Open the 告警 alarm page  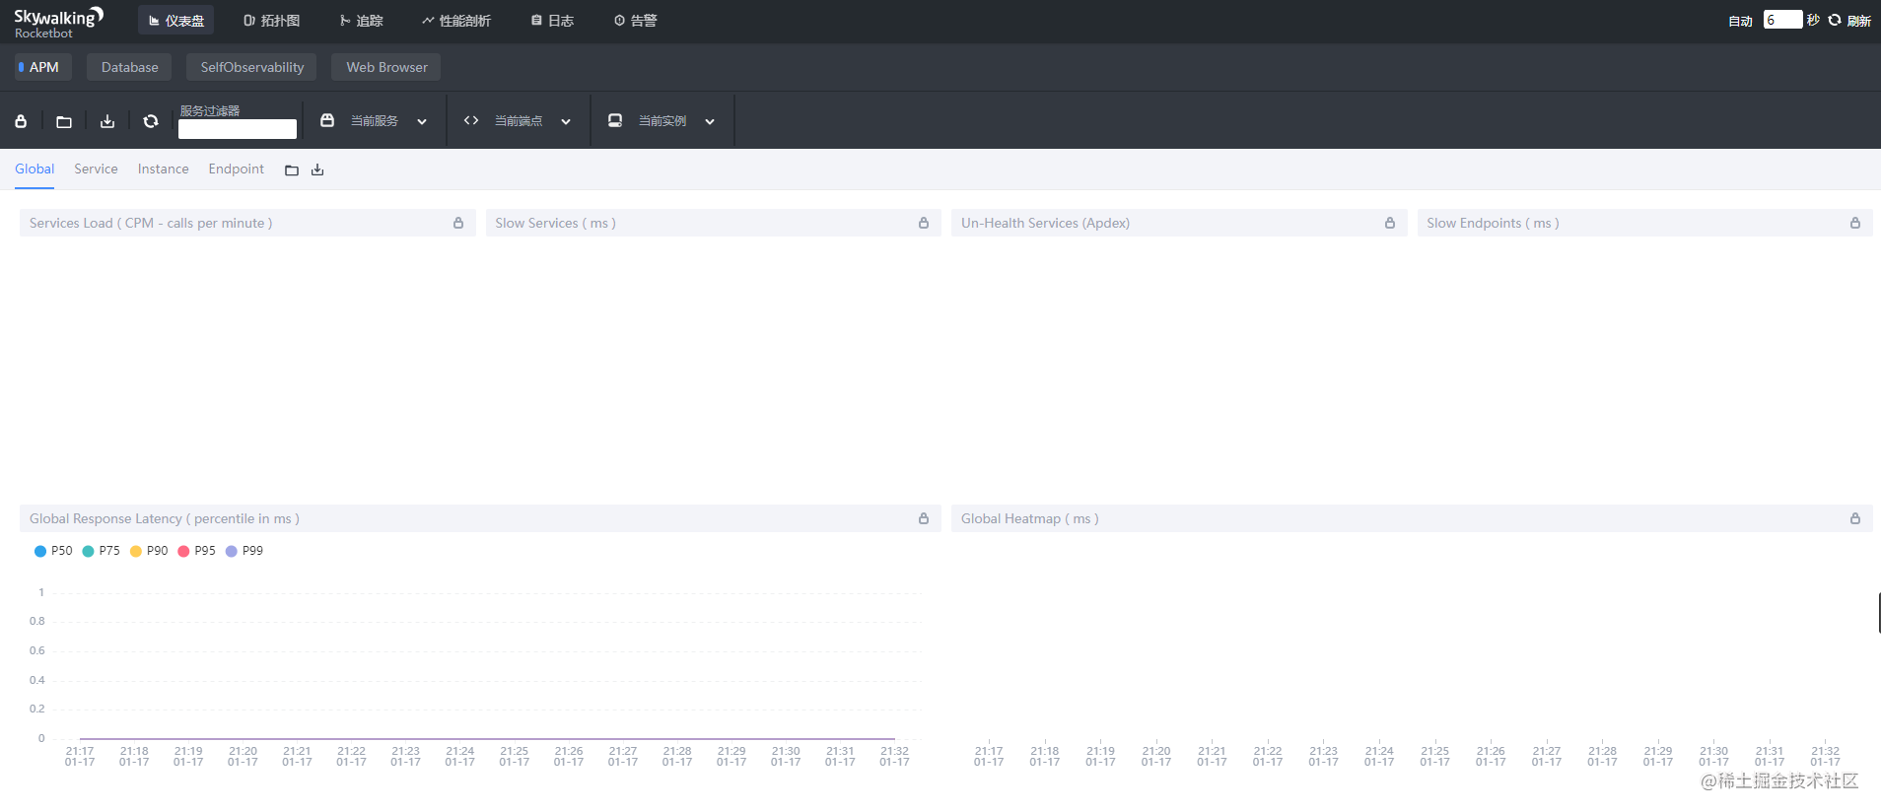[636, 21]
